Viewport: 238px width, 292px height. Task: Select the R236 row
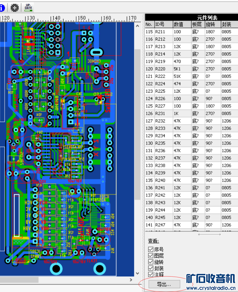[191, 151]
